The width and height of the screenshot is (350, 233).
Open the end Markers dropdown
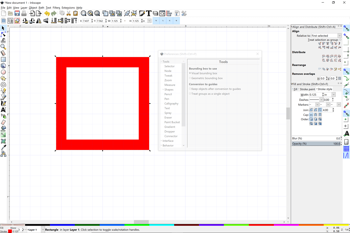tap(335, 105)
